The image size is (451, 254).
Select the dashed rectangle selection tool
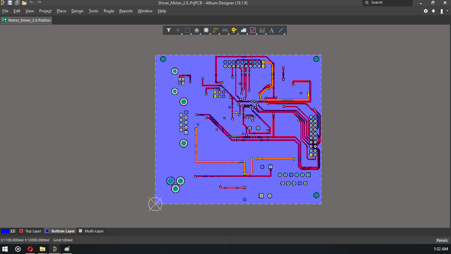tap(187, 30)
